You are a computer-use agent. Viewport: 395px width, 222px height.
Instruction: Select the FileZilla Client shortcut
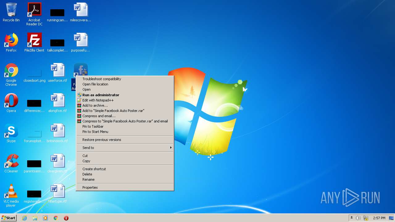34,43
